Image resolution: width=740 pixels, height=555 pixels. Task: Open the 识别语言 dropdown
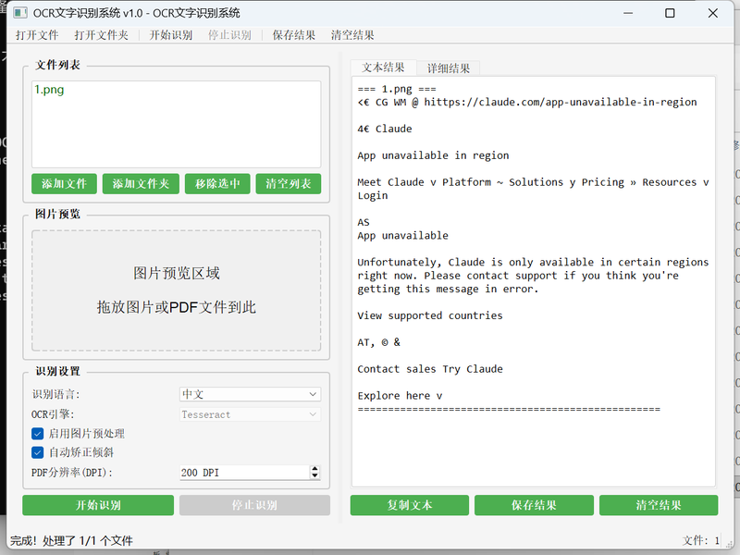(250, 394)
